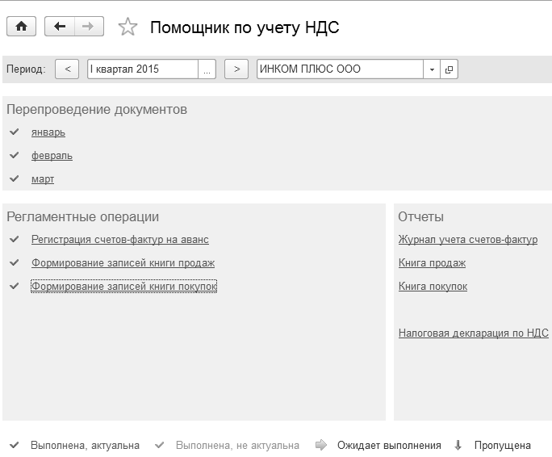Open февраль document reposting link
The width and height of the screenshot is (552, 457).
pos(52,156)
